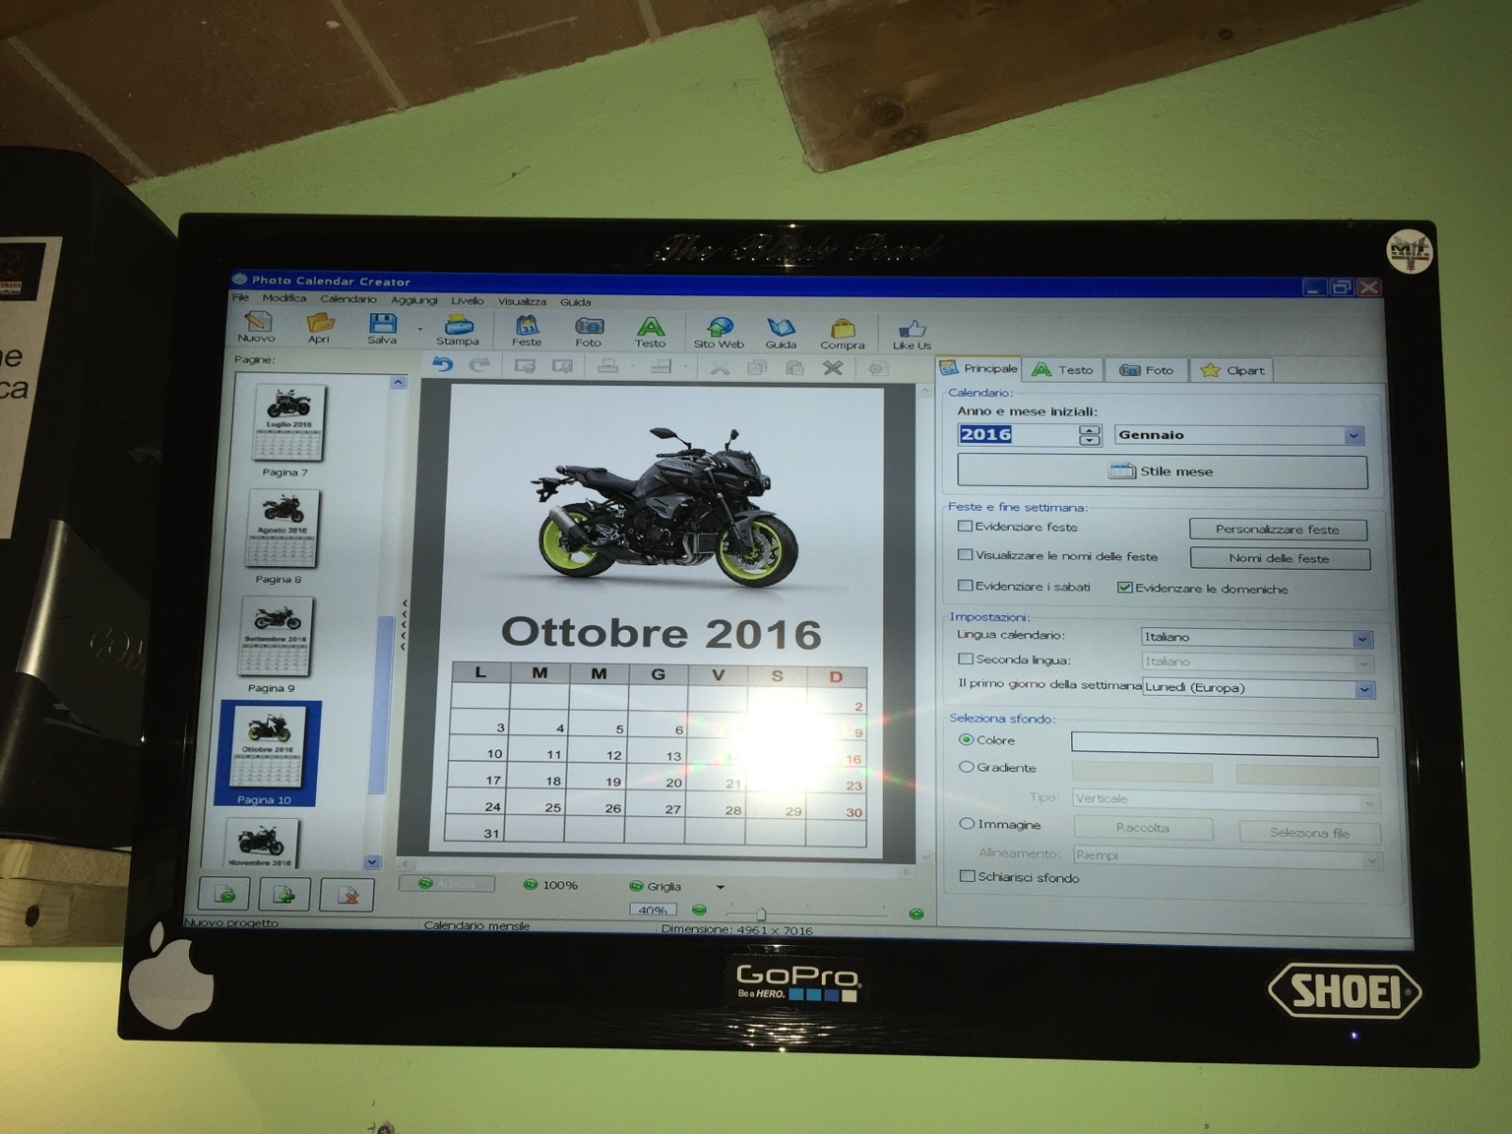Enable Evidenziare feste checkbox
This screenshot has height=1134, width=1512.
click(966, 527)
